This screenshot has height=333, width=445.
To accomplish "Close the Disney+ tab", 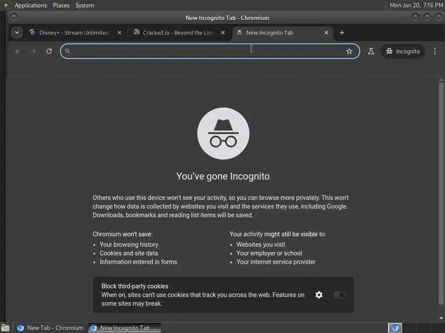I will tap(120, 33).
